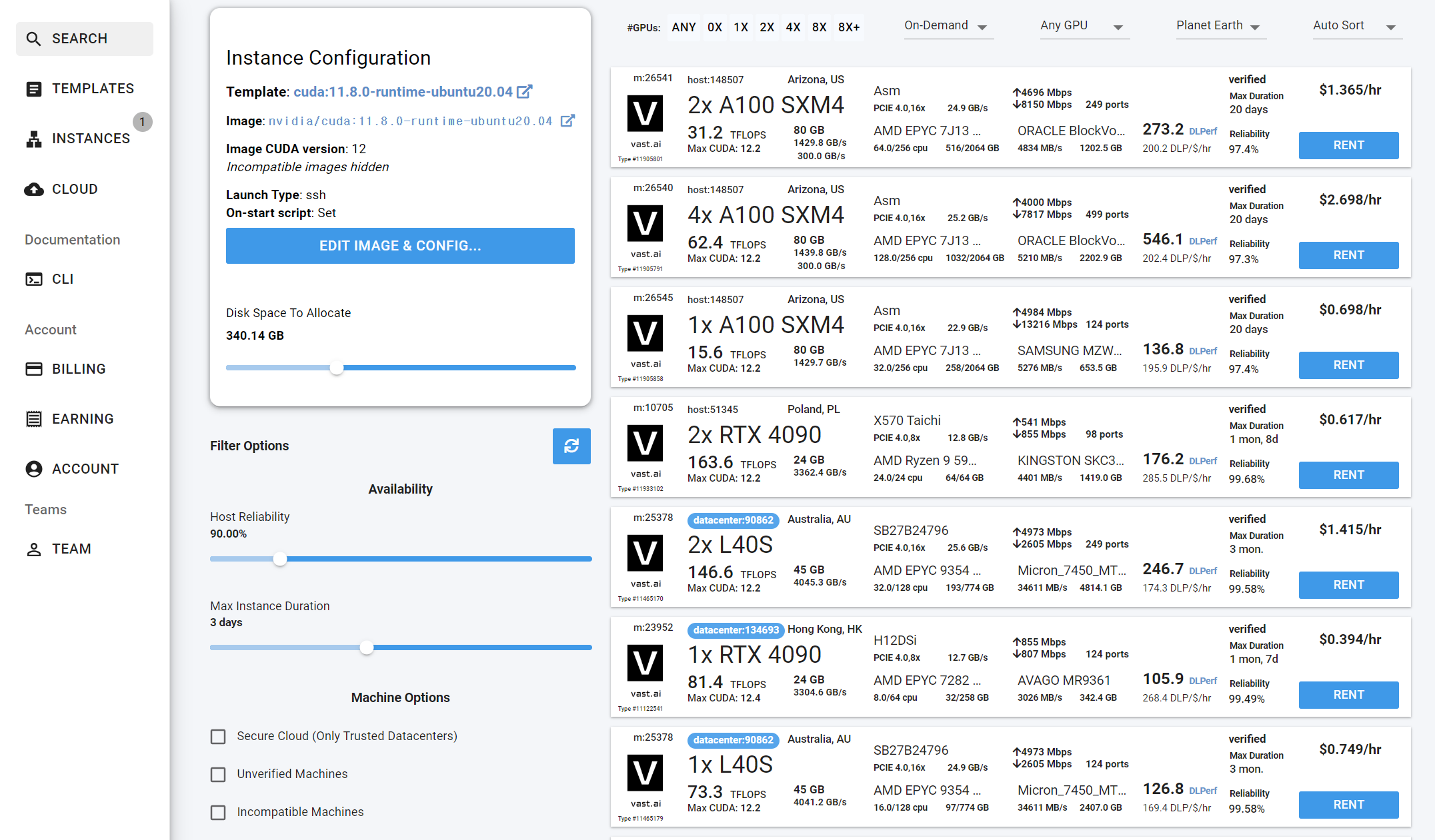This screenshot has width=1435, height=840.
Task: Click the Instances network icon
Action: click(33, 139)
